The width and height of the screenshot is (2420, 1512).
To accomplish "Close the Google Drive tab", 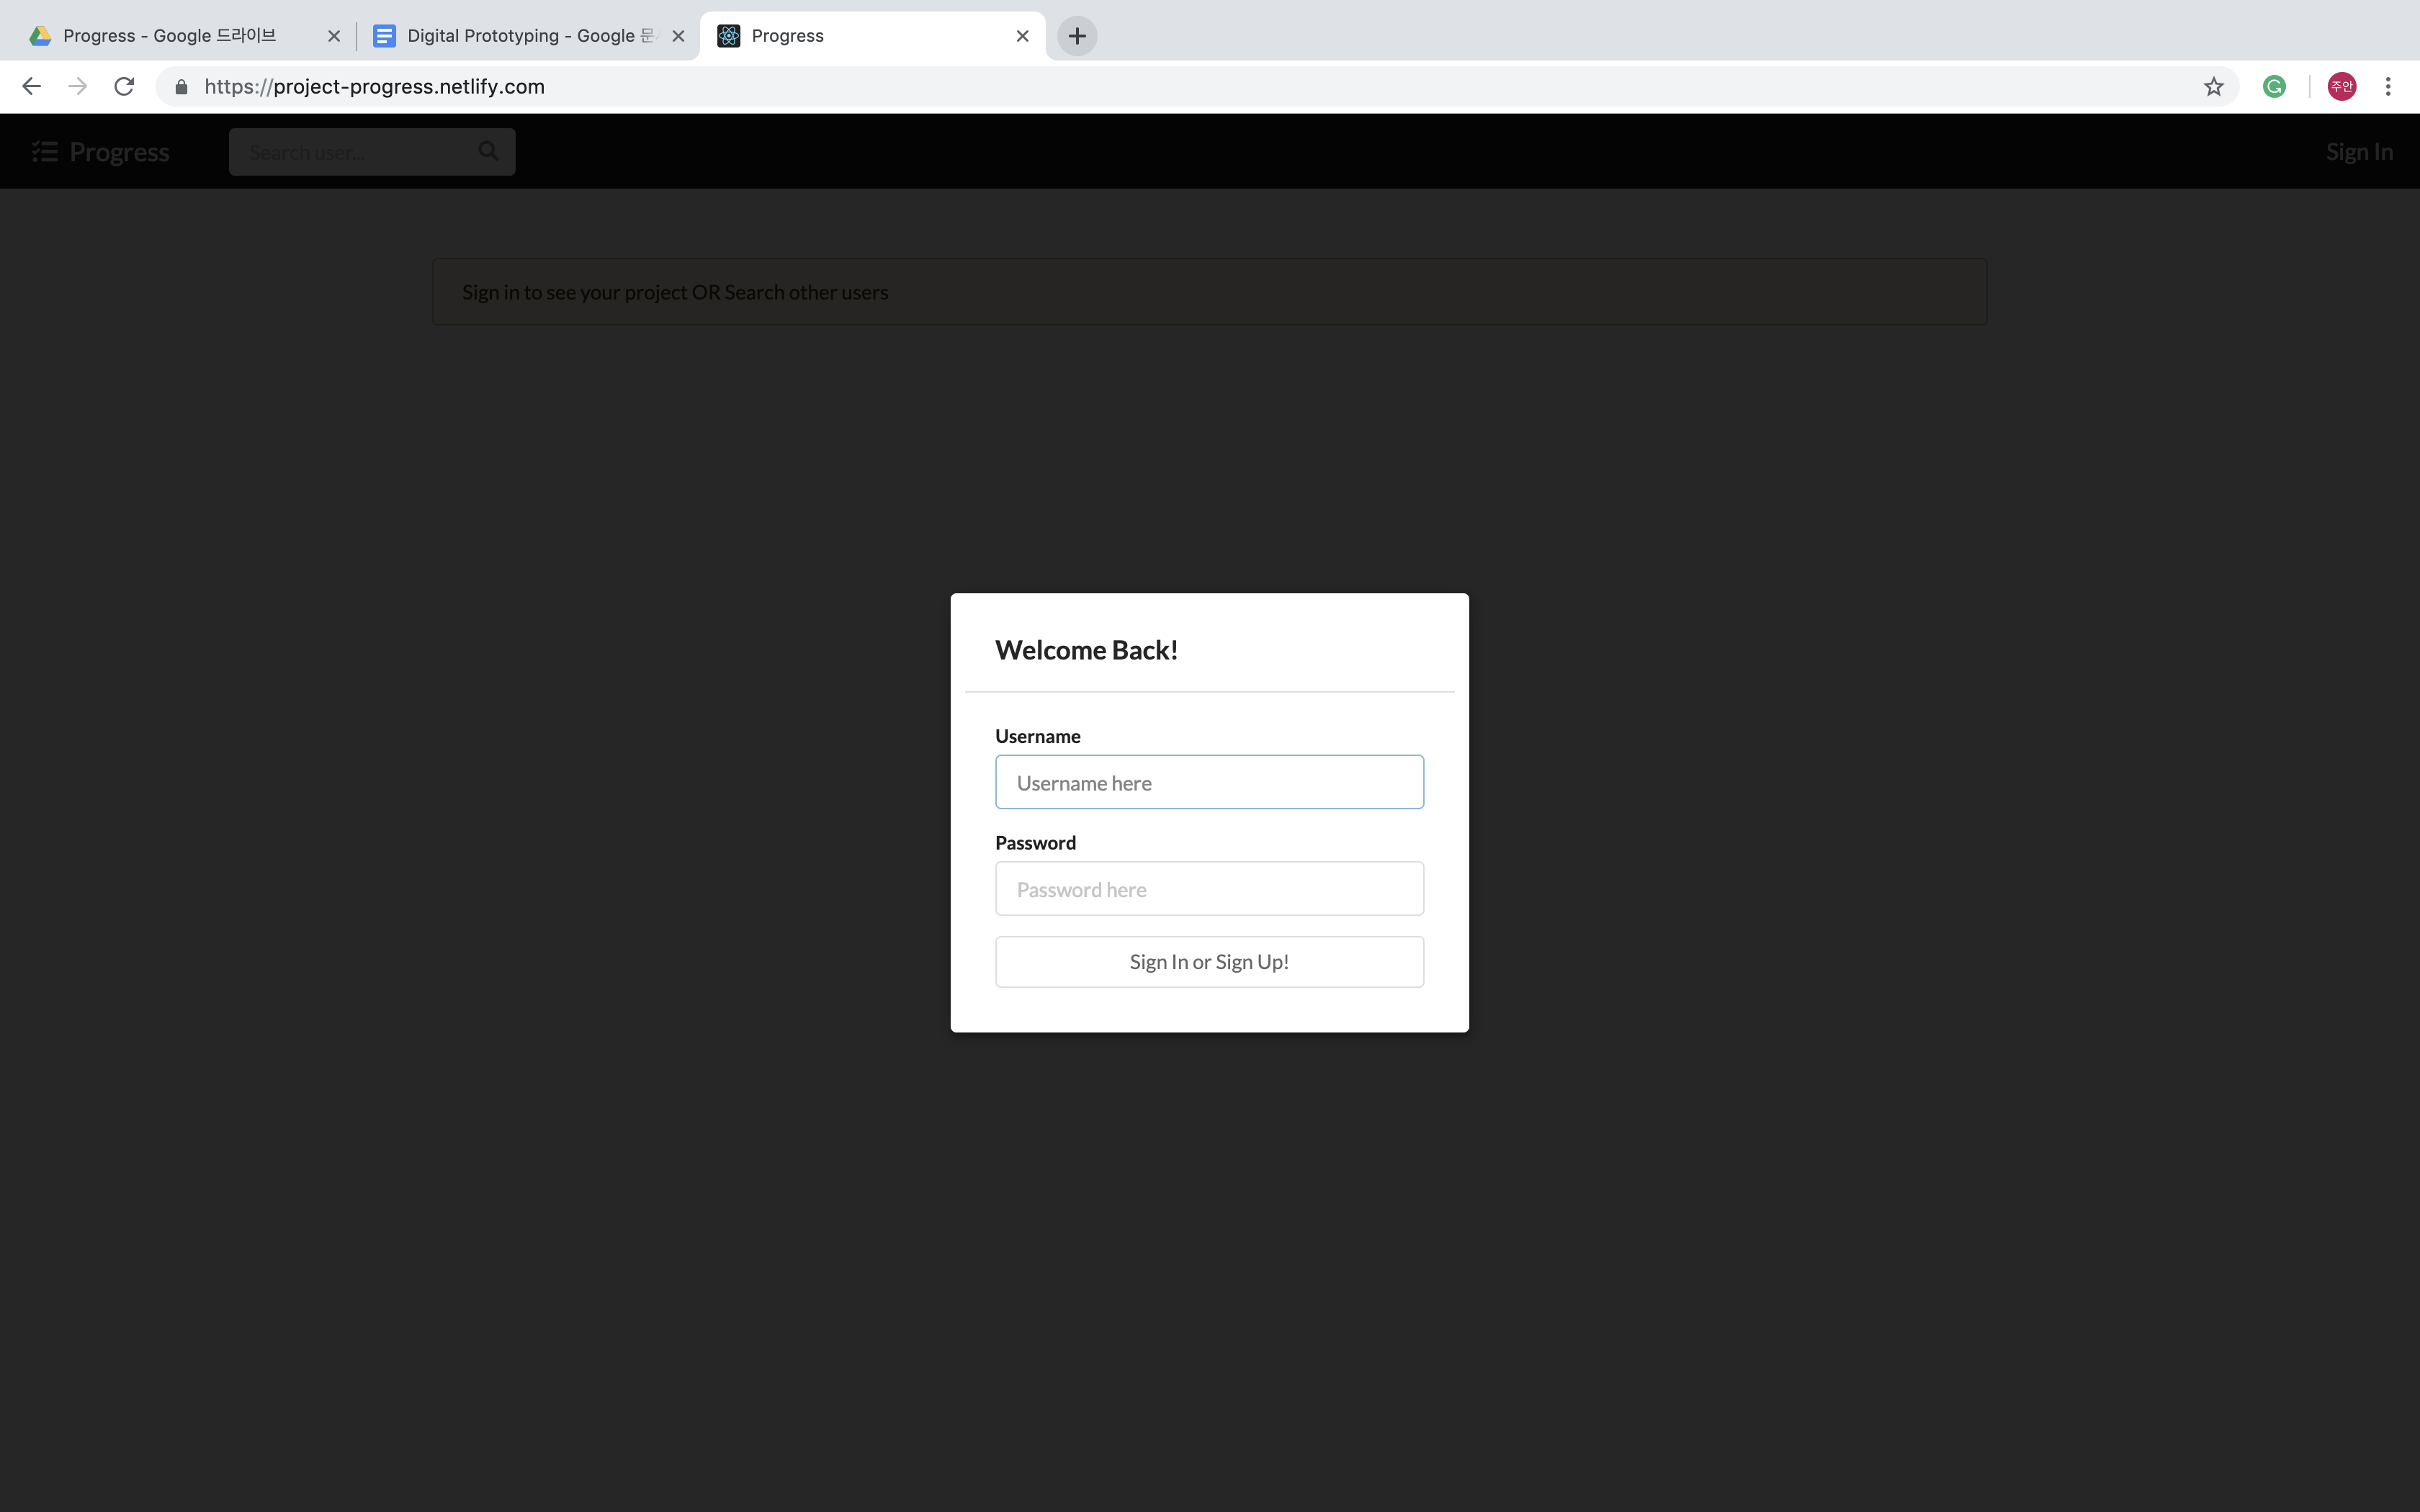I will (334, 36).
